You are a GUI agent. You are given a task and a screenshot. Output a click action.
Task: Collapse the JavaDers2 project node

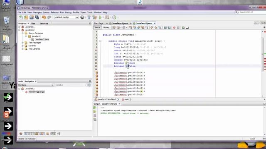20,30
